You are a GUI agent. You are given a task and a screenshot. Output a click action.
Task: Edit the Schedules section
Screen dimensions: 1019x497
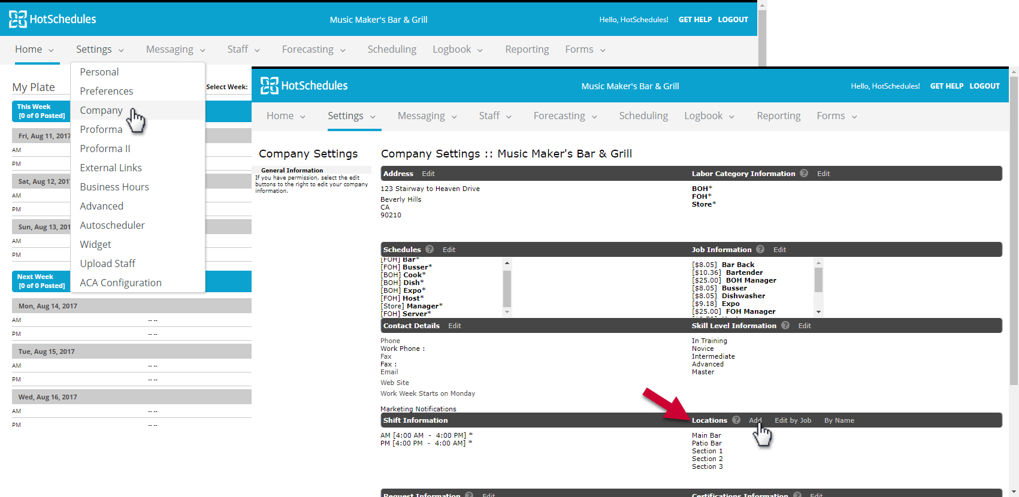(449, 250)
